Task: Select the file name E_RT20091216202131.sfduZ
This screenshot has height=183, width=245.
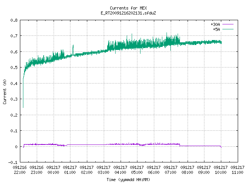Action: point(128,13)
